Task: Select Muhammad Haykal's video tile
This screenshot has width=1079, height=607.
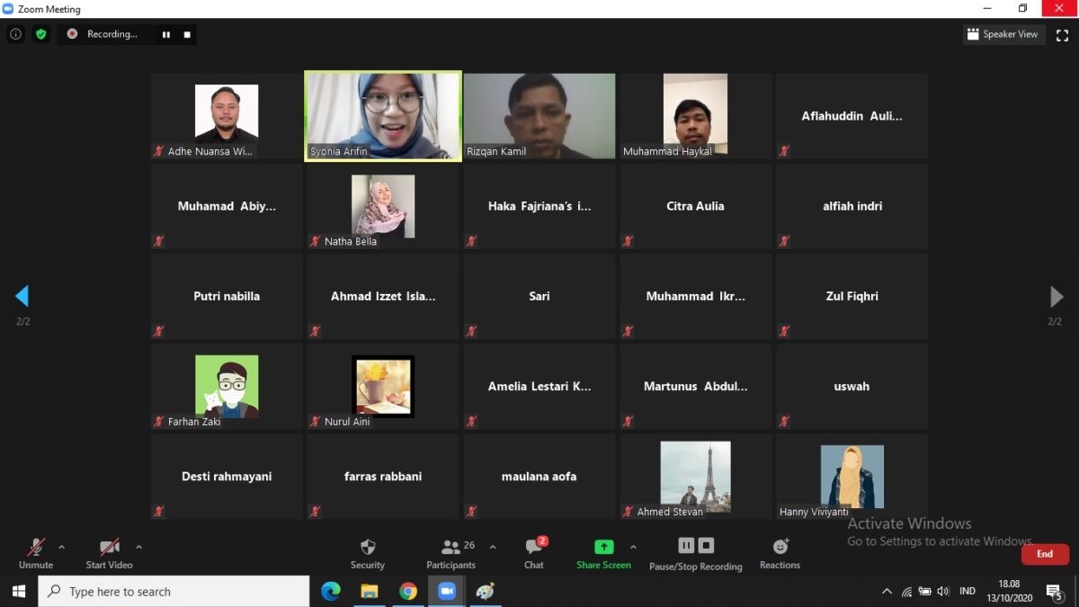Action: [696, 116]
